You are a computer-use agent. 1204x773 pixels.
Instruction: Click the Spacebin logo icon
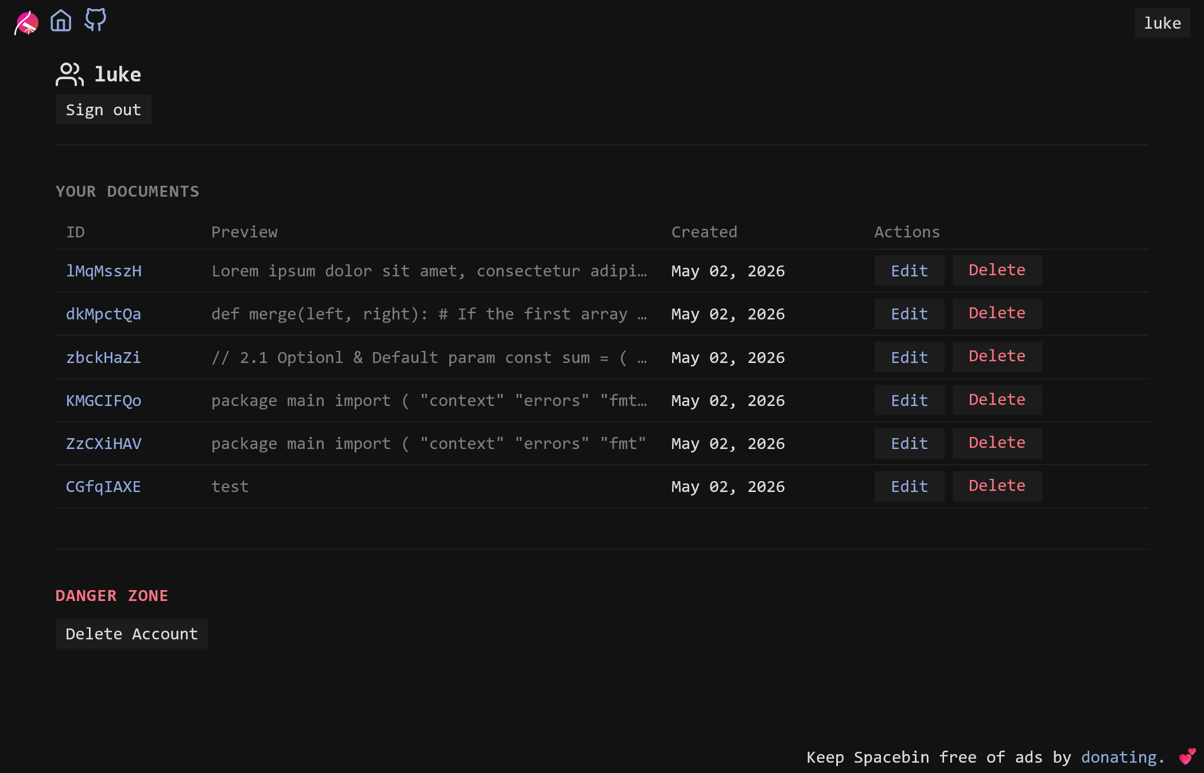[26, 23]
